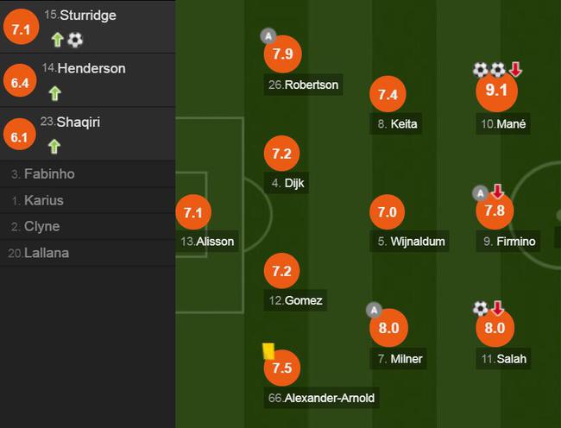561x428 pixels.
Task: Click the yellow card icon on Alexander-Arnold
Action: tap(268, 351)
